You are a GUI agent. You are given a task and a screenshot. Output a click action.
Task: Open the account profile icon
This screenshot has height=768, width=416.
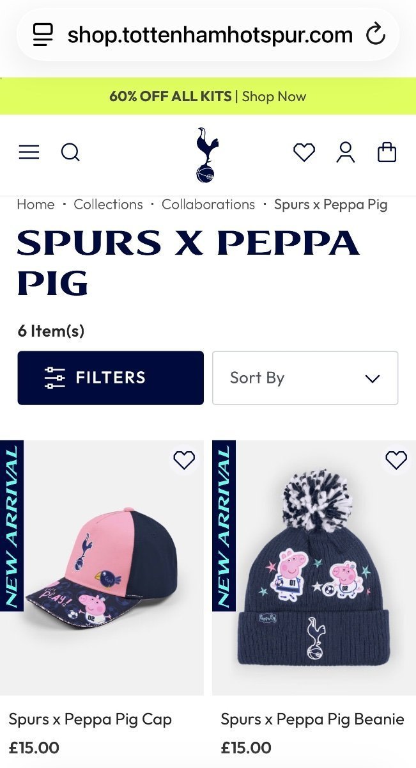point(346,152)
